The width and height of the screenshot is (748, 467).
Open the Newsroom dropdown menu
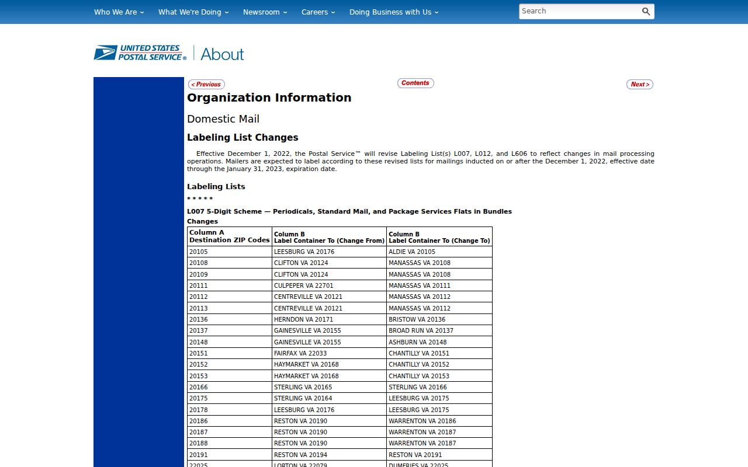click(x=265, y=12)
